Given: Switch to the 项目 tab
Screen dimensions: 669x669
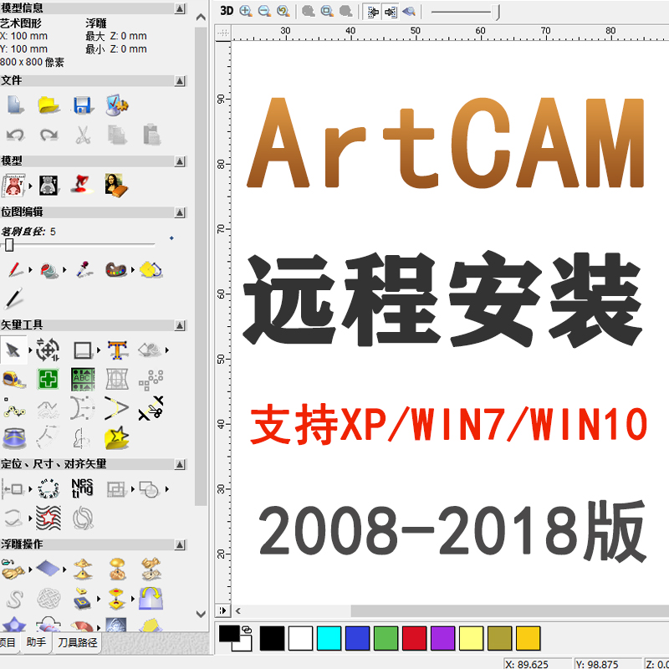Looking at the screenshot, I should (x=8, y=642).
